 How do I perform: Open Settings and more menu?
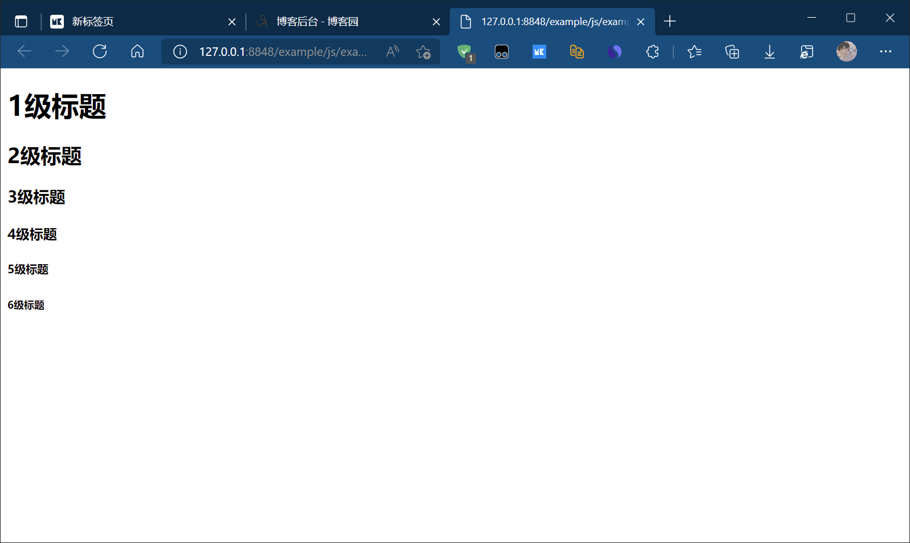pos(885,52)
